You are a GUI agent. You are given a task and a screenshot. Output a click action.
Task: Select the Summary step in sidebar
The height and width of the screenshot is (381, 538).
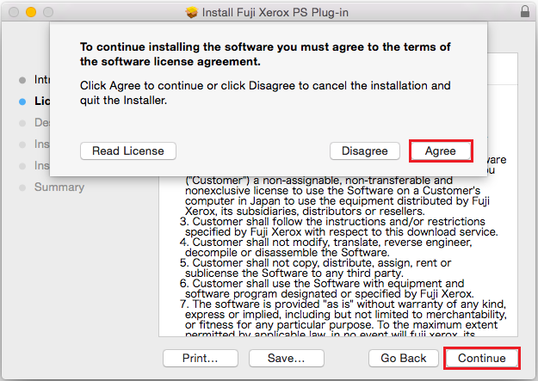(59, 187)
